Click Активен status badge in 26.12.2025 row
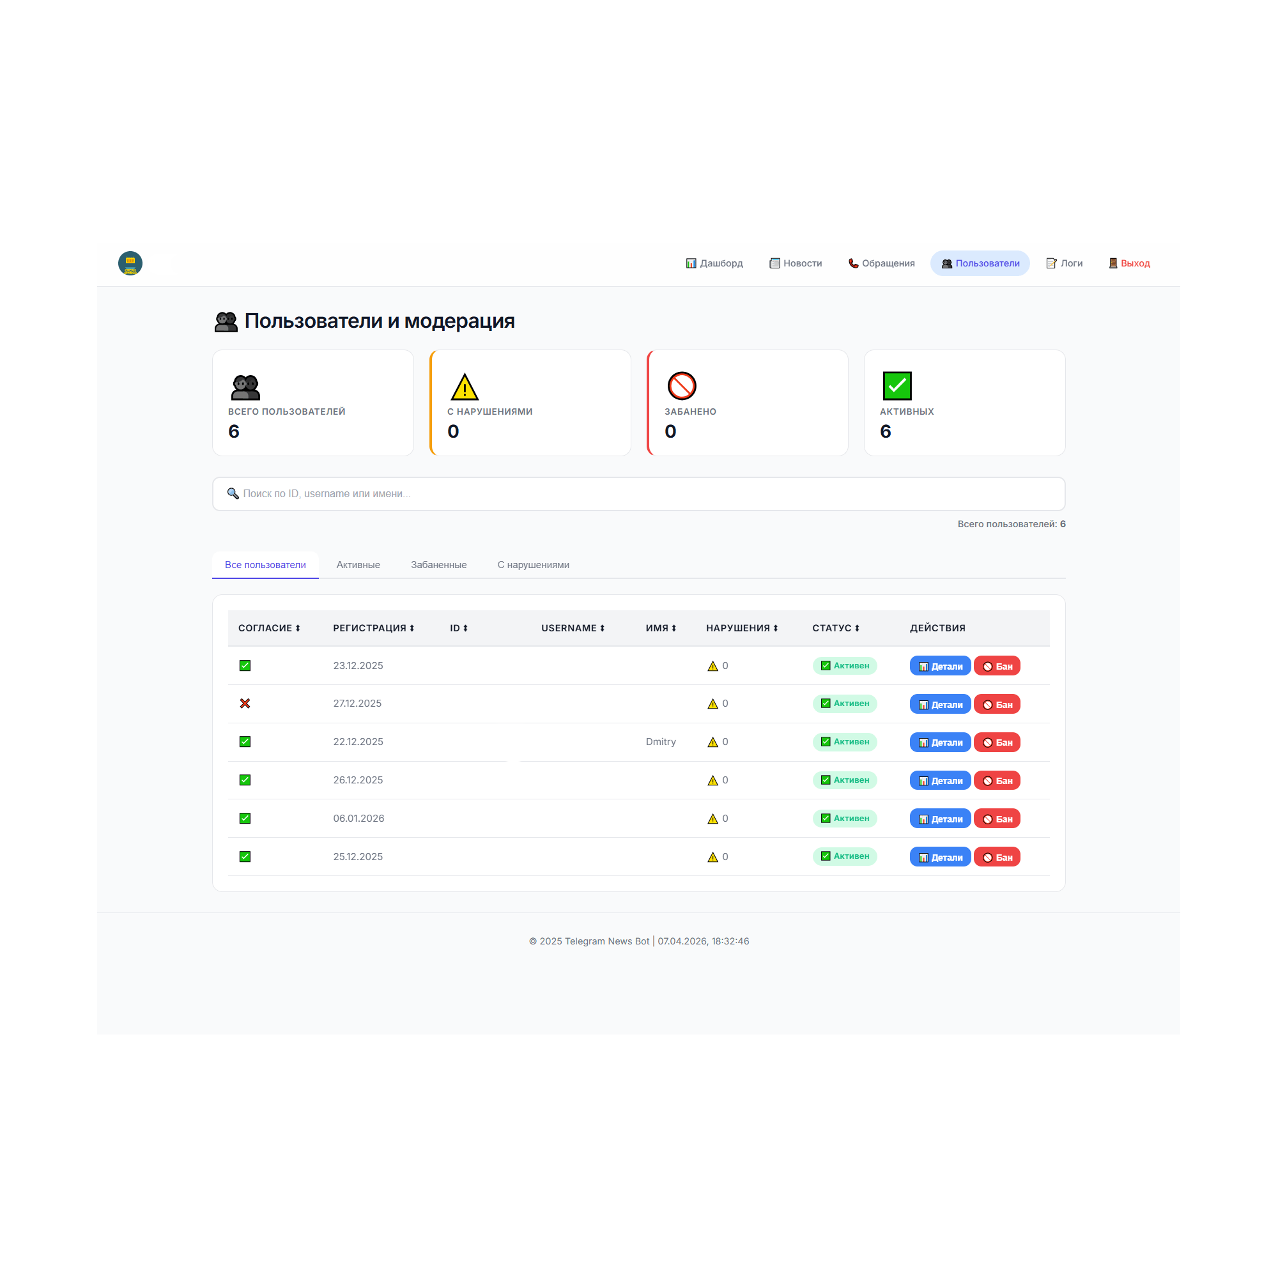This screenshot has height=1278, width=1278. tap(845, 780)
